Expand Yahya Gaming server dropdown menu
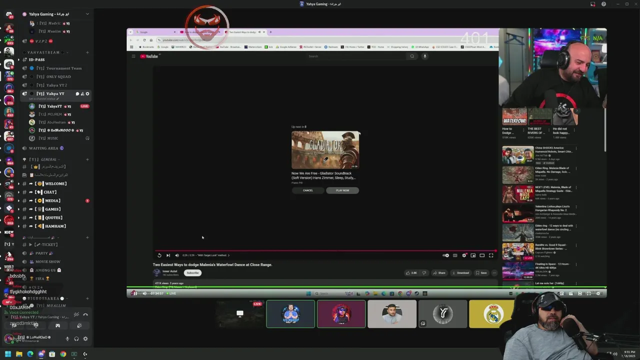This screenshot has width=640, height=360. coord(87,14)
